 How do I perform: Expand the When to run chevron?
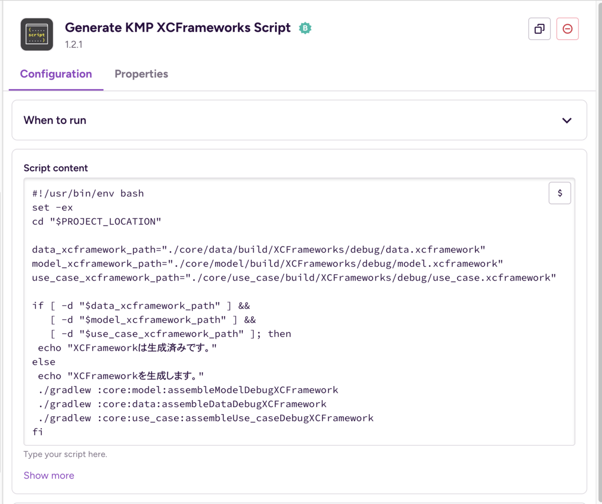(x=567, y=120)
